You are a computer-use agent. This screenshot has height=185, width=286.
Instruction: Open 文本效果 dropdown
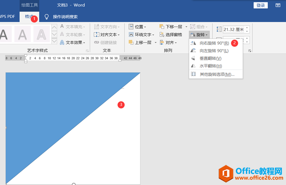73,43
